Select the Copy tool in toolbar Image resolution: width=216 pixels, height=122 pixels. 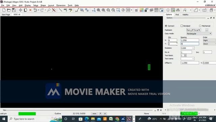point(25,10)
